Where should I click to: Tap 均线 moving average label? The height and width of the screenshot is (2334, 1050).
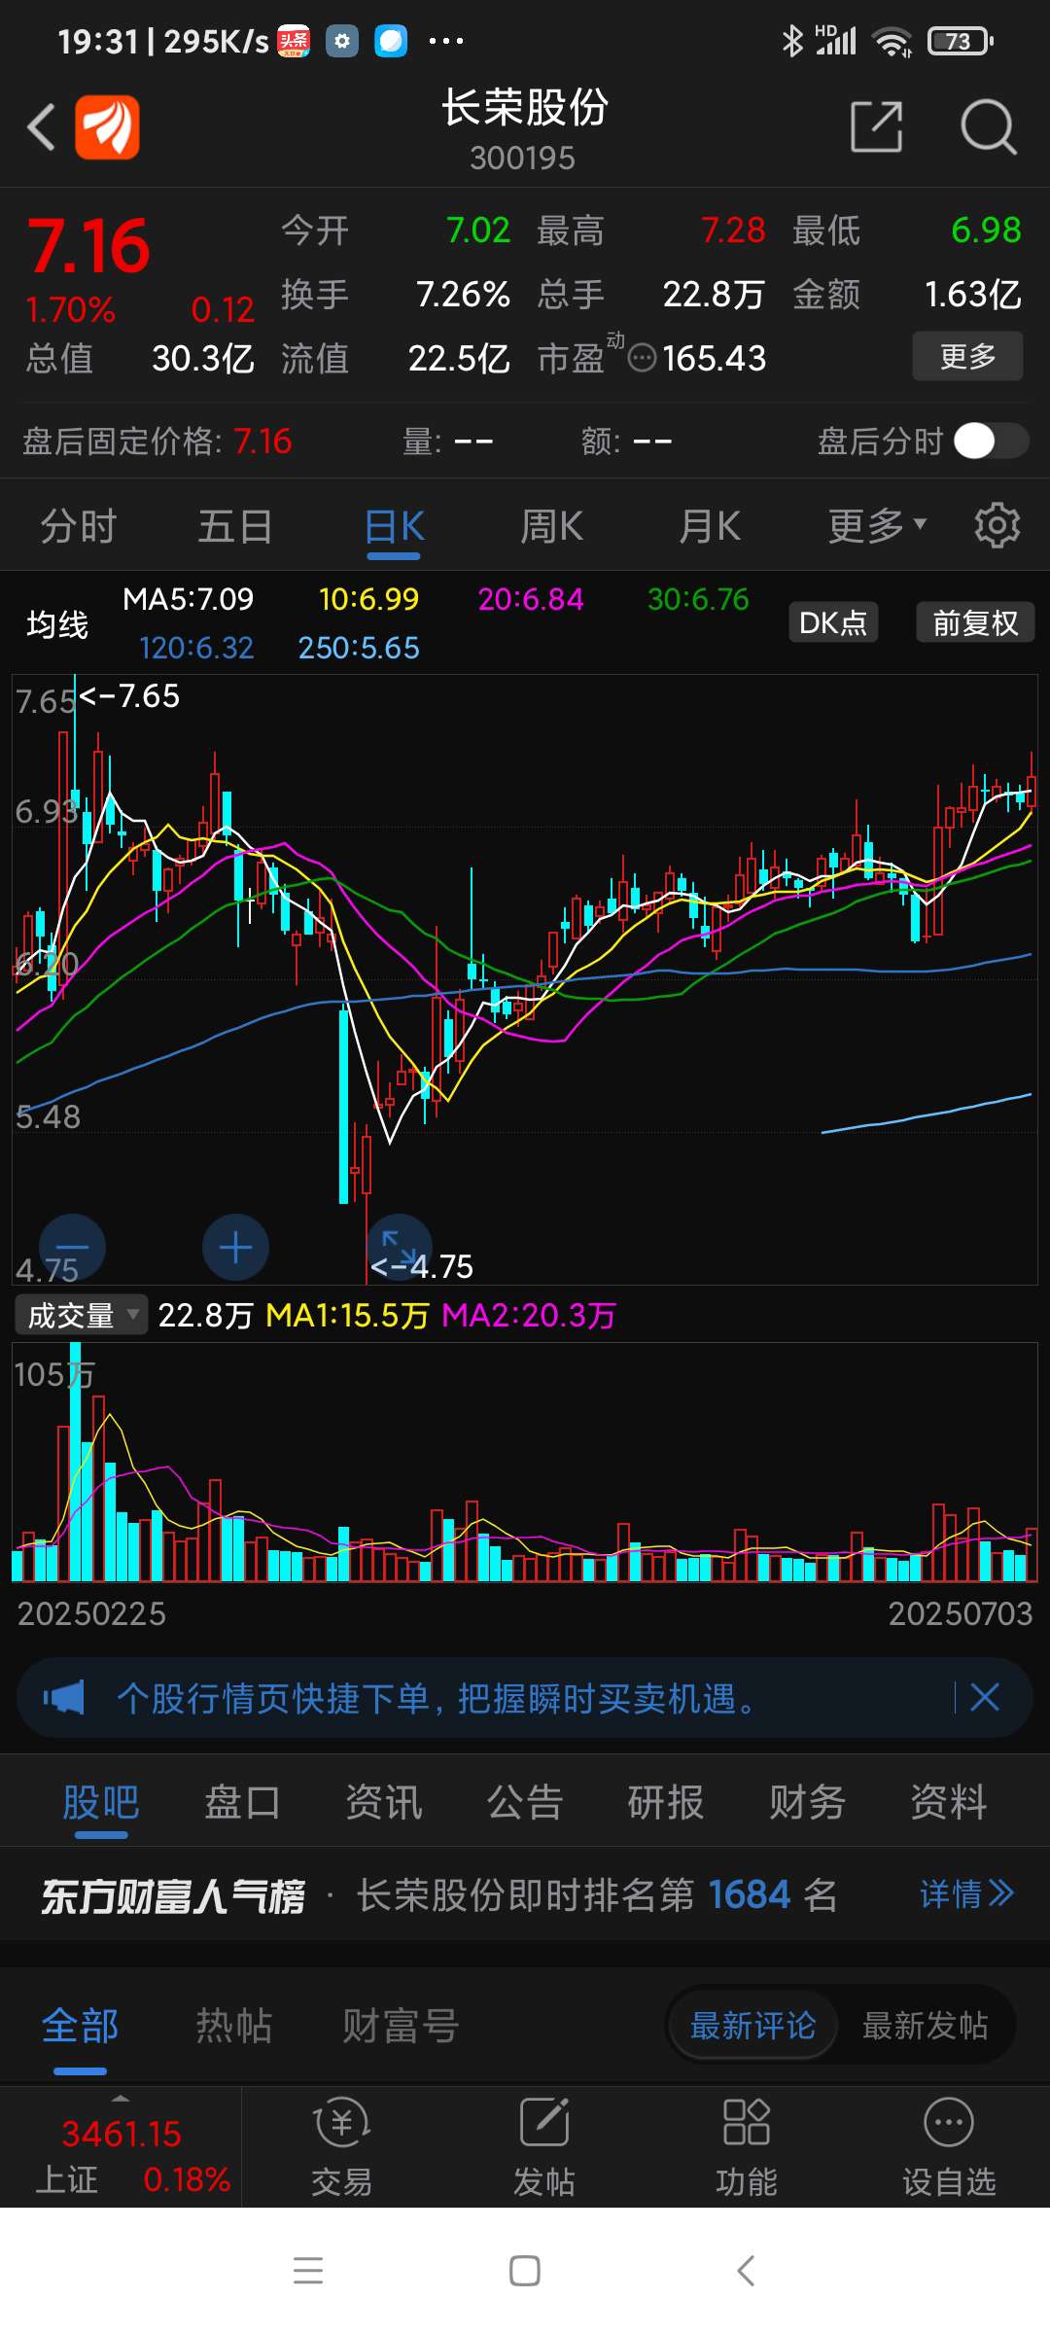(x=57, y=623)
